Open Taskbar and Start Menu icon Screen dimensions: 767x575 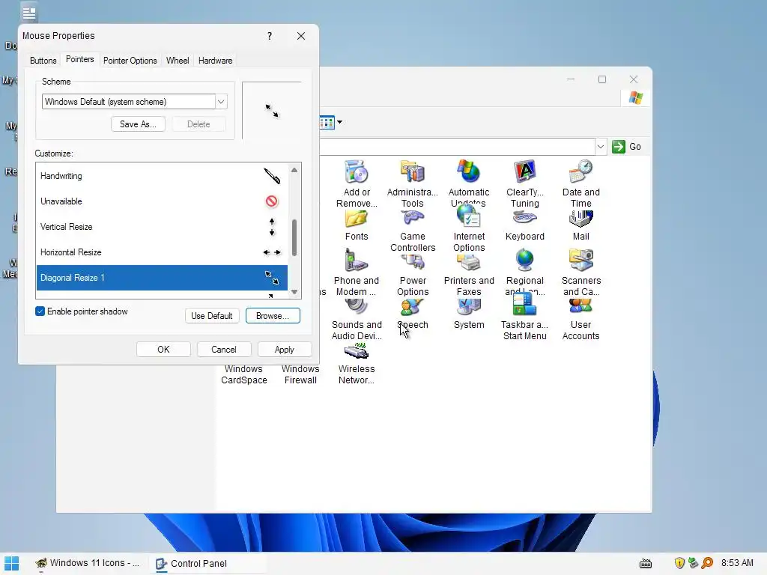click(x=525, y=305)
